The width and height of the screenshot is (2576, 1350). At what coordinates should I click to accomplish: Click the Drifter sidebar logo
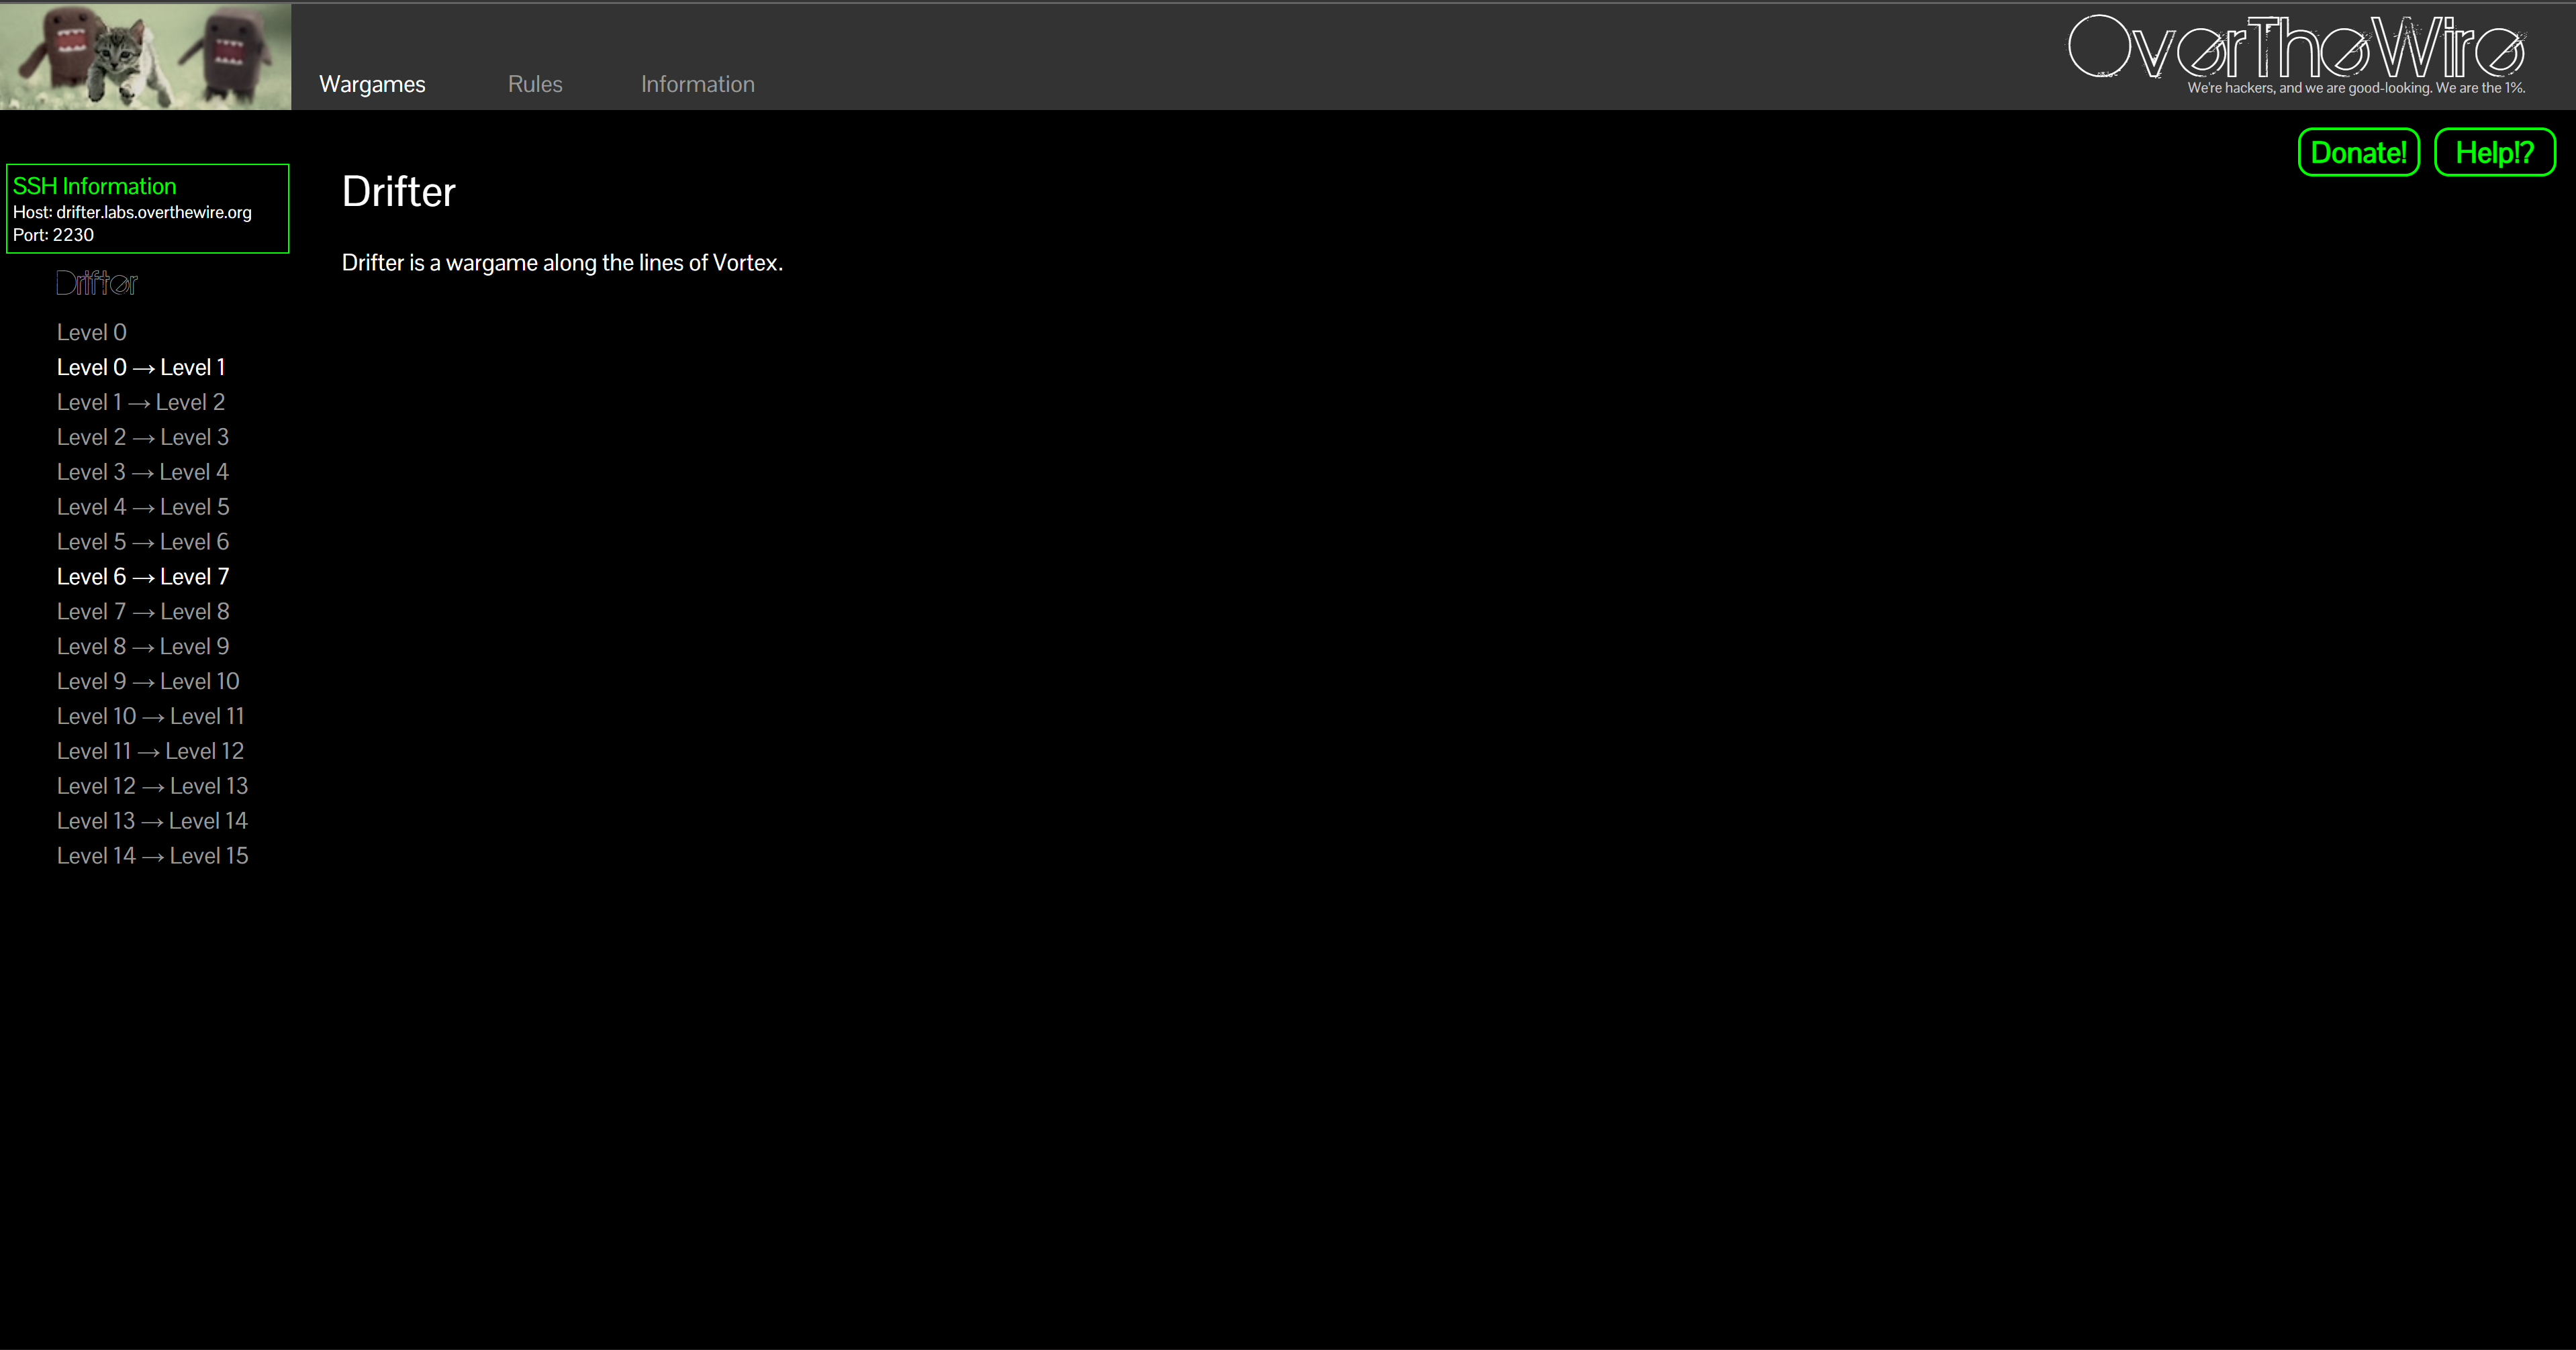(97, 284)
